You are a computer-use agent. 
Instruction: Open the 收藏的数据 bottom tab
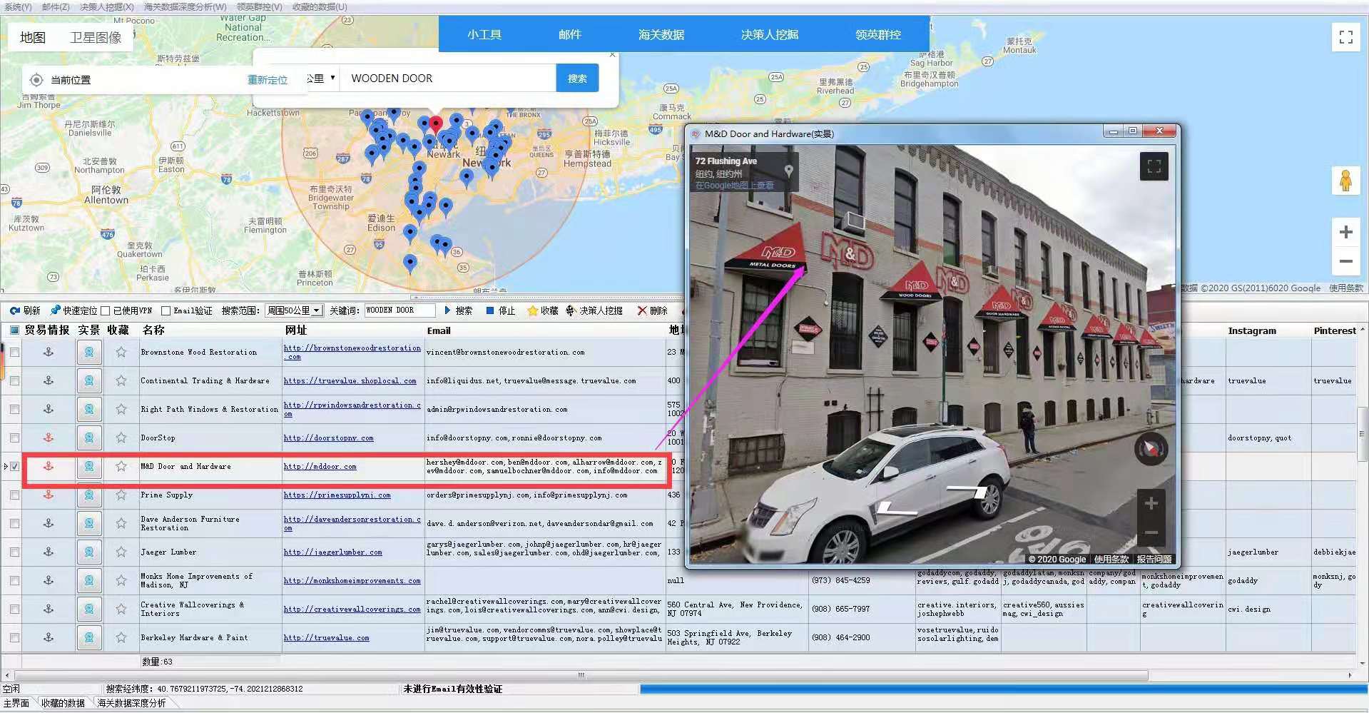[x=63, y=703]
